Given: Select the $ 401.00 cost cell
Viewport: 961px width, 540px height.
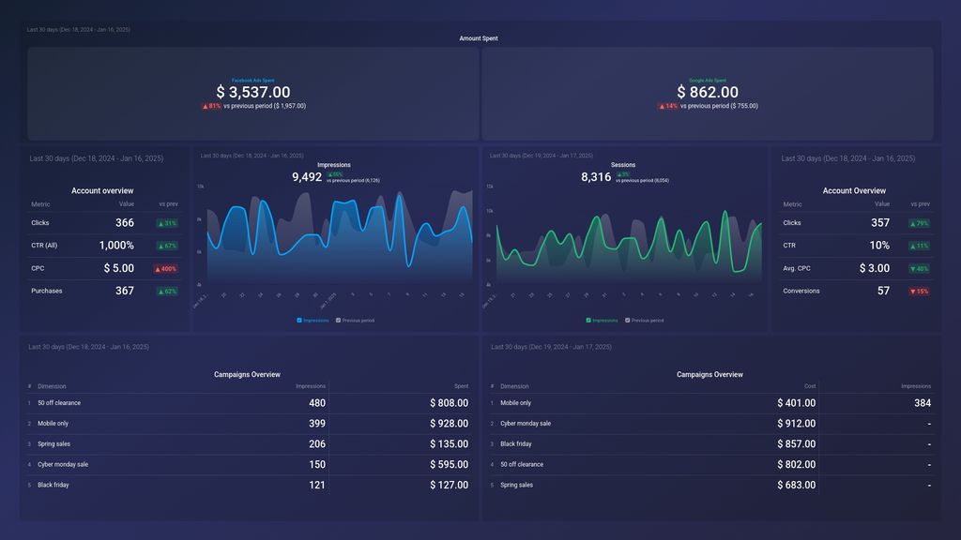Looking at the screenshot, I should tap(797, 403).
